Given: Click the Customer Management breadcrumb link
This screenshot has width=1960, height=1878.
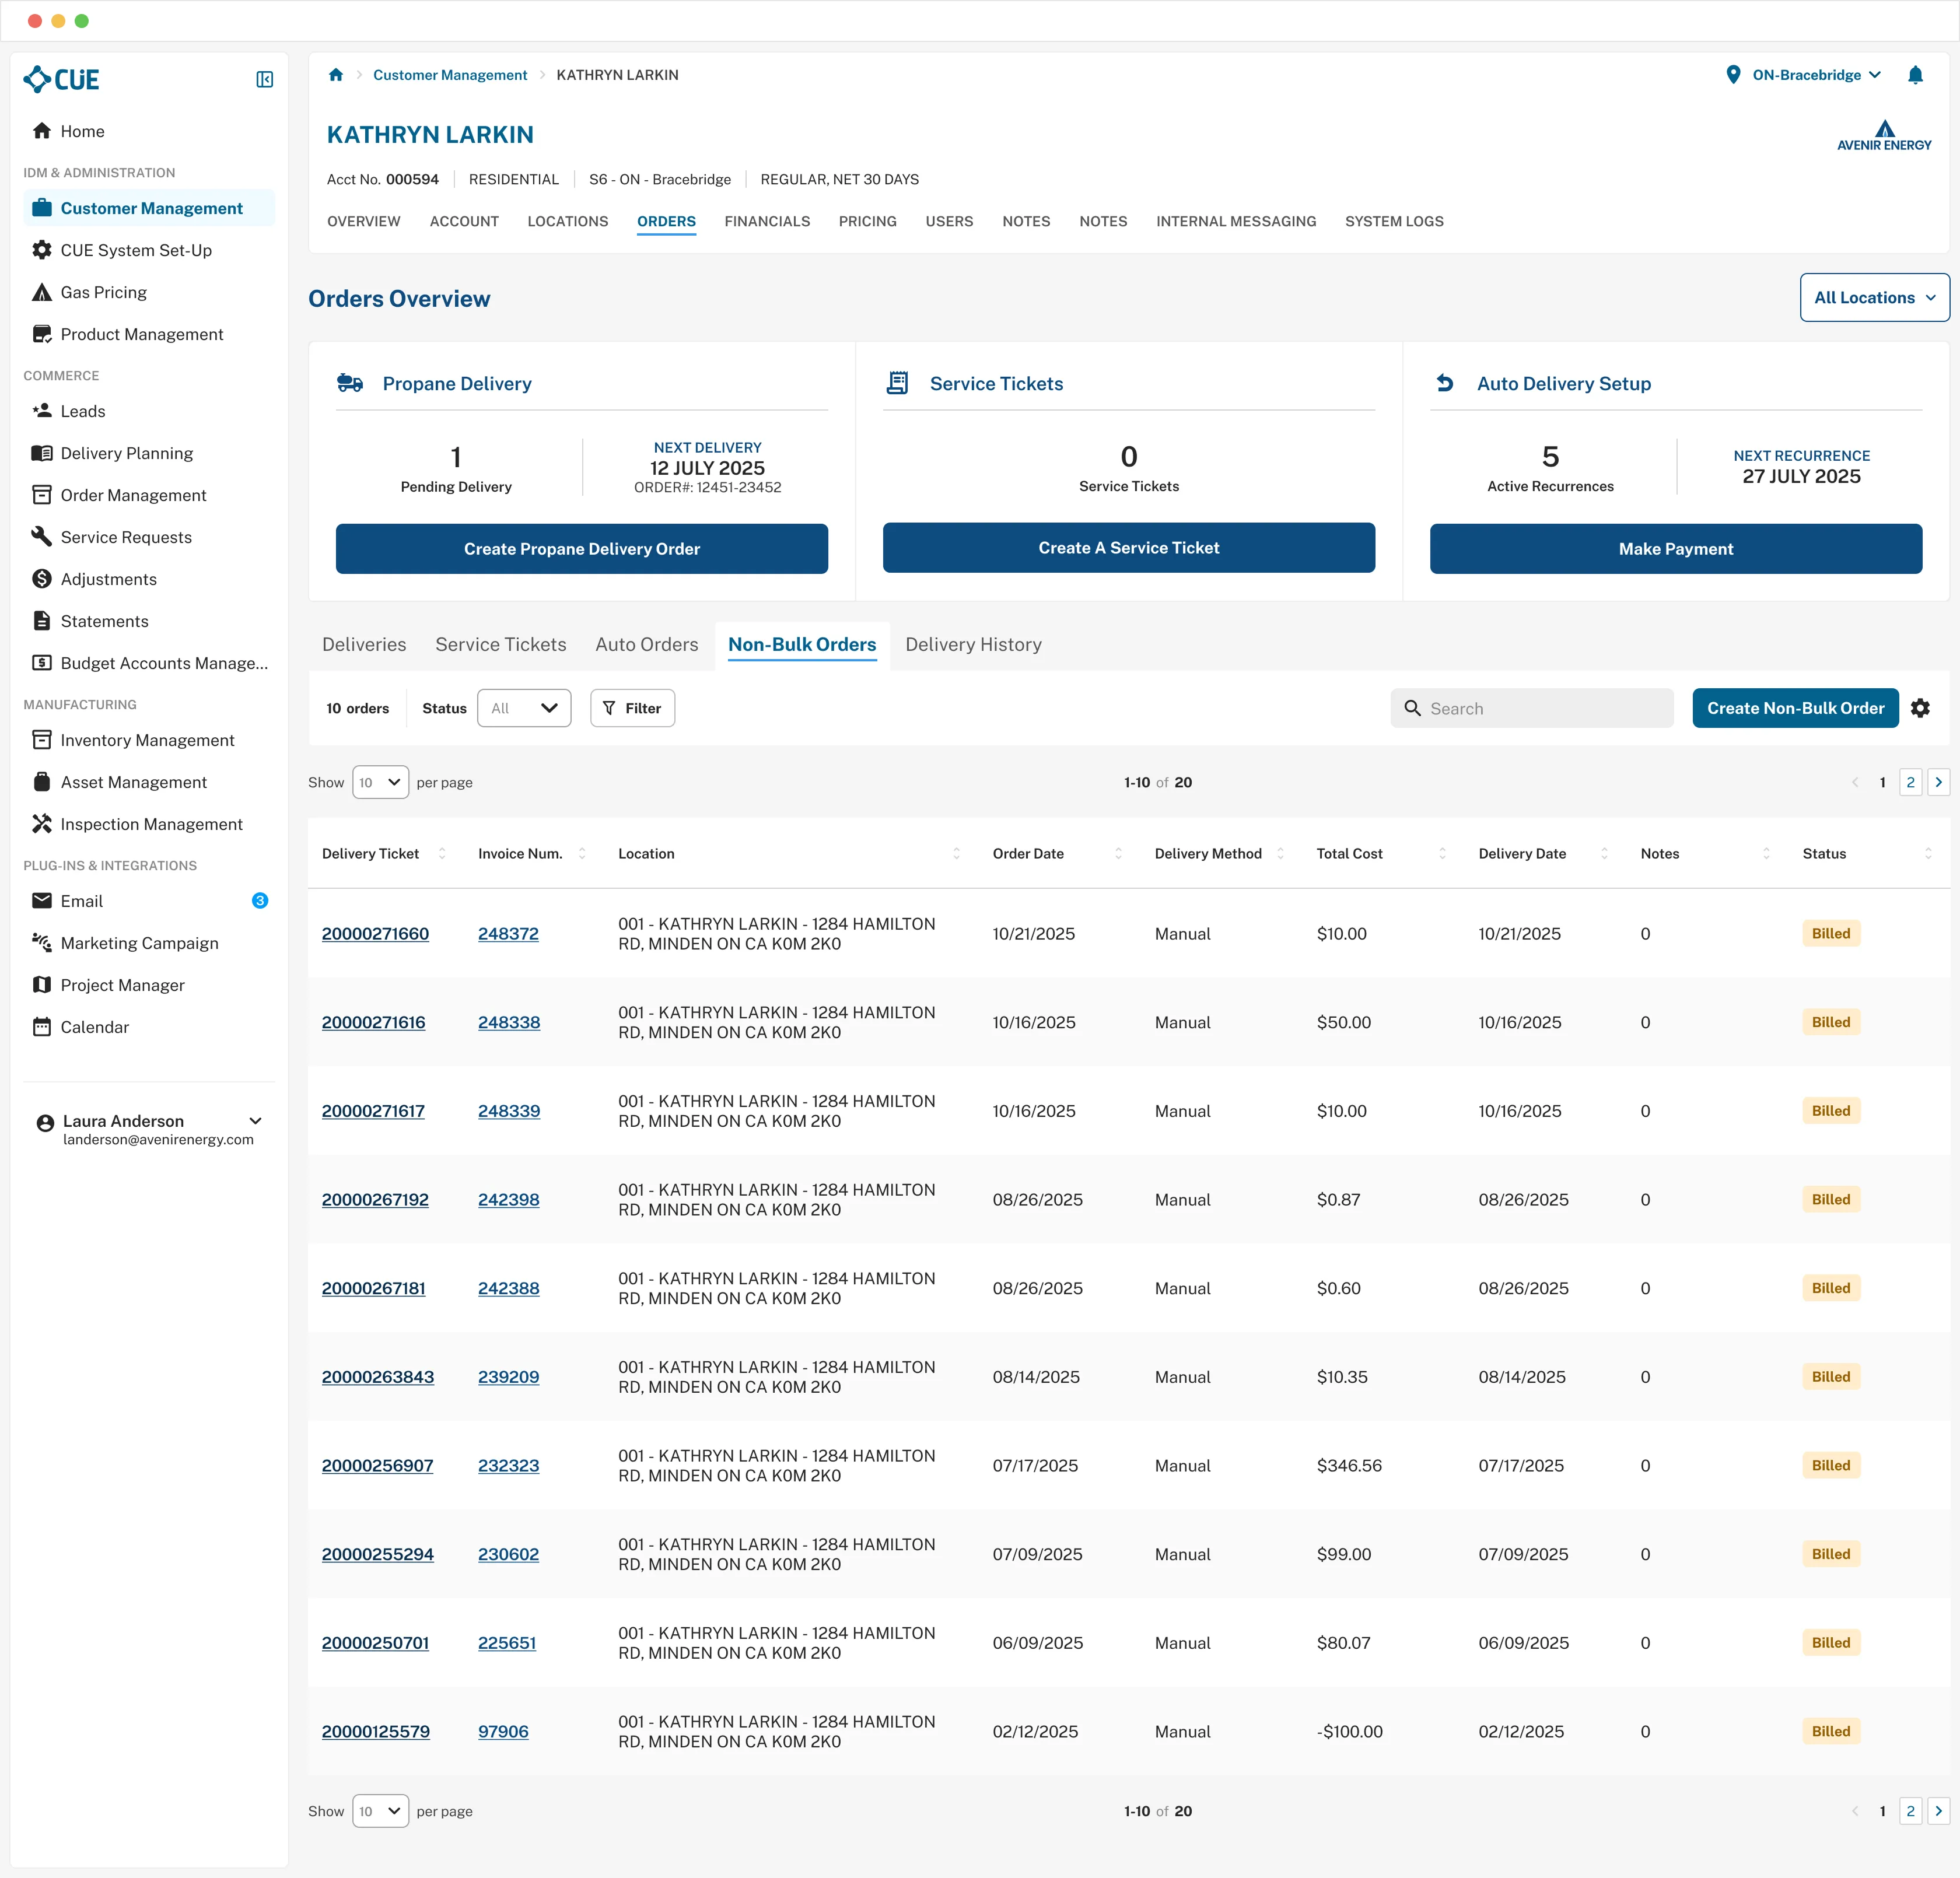Looking at the screenshot, I should click(x=450, y=75).
